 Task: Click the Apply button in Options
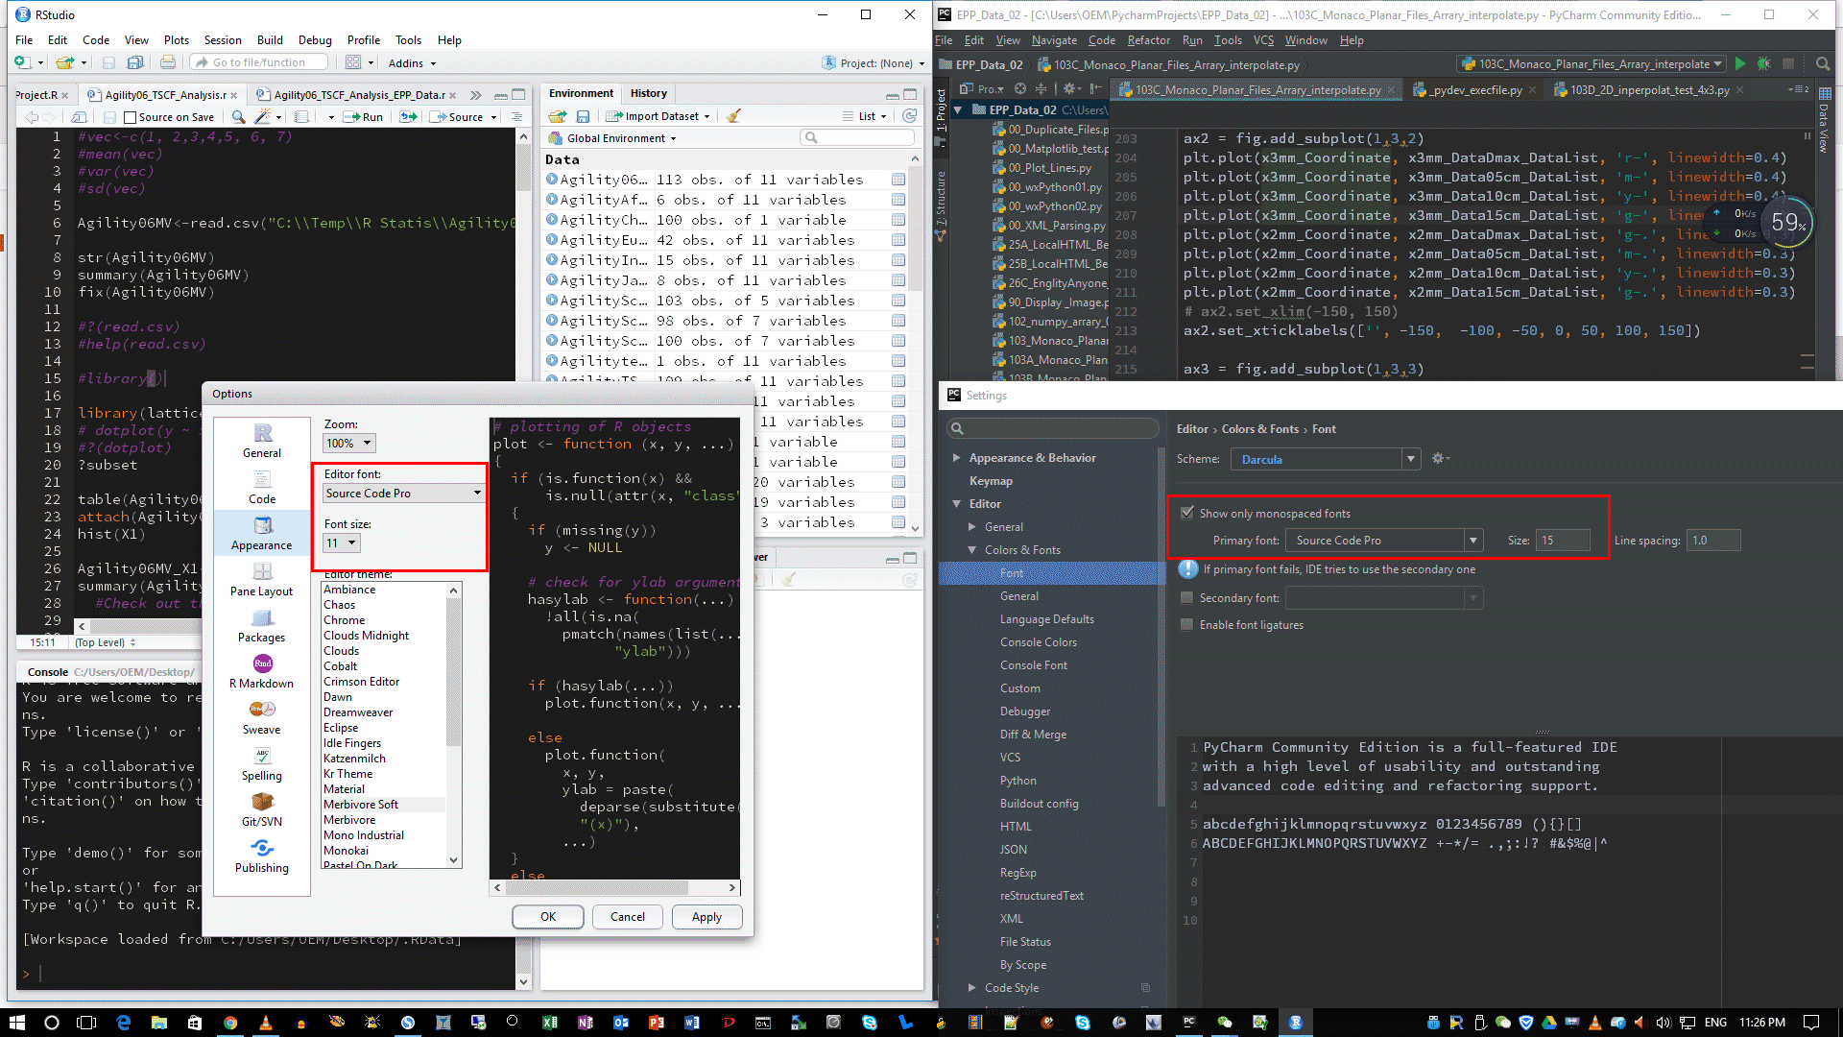pyautogui.click(x=706, y=917)
